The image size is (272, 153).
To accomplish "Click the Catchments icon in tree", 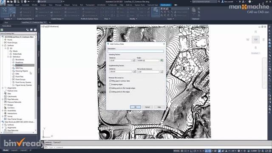I will pyautogui.click(x=6, y=96).
